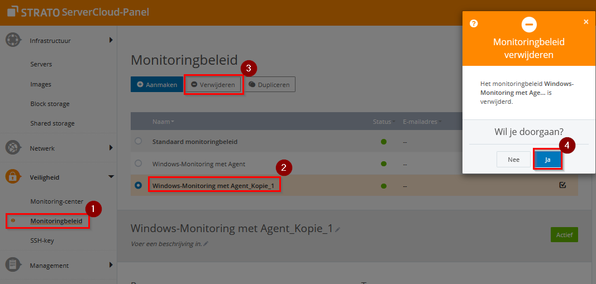Open Monitoring-center in the sidebar
596x284 pixels.
[x=56, y=201]
